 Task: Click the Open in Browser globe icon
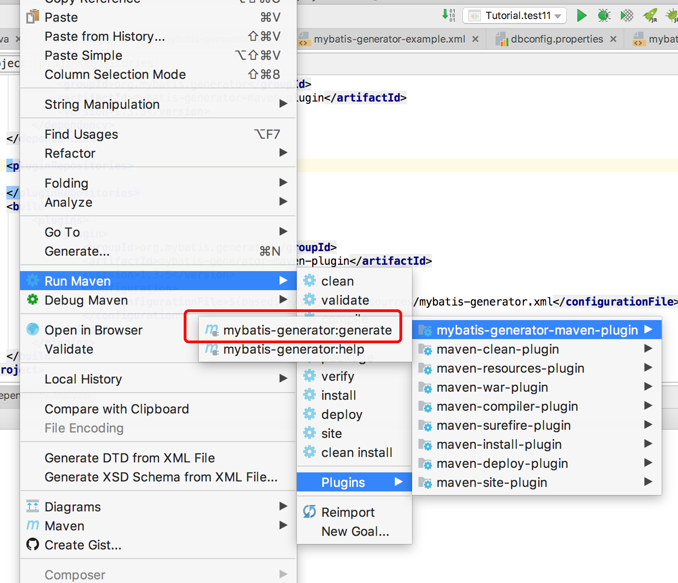33,329
